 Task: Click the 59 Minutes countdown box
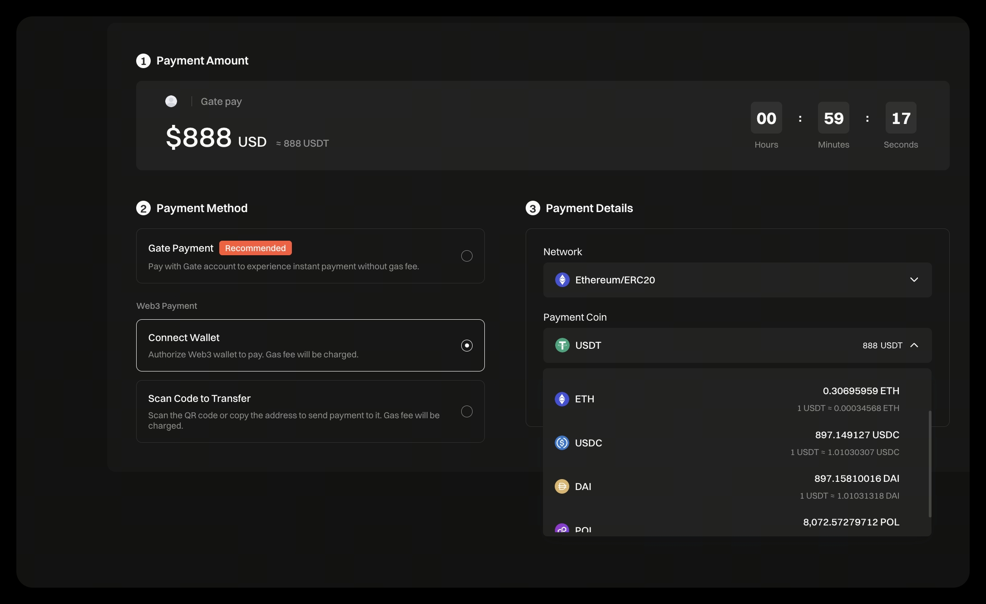[x=833, y=118]
